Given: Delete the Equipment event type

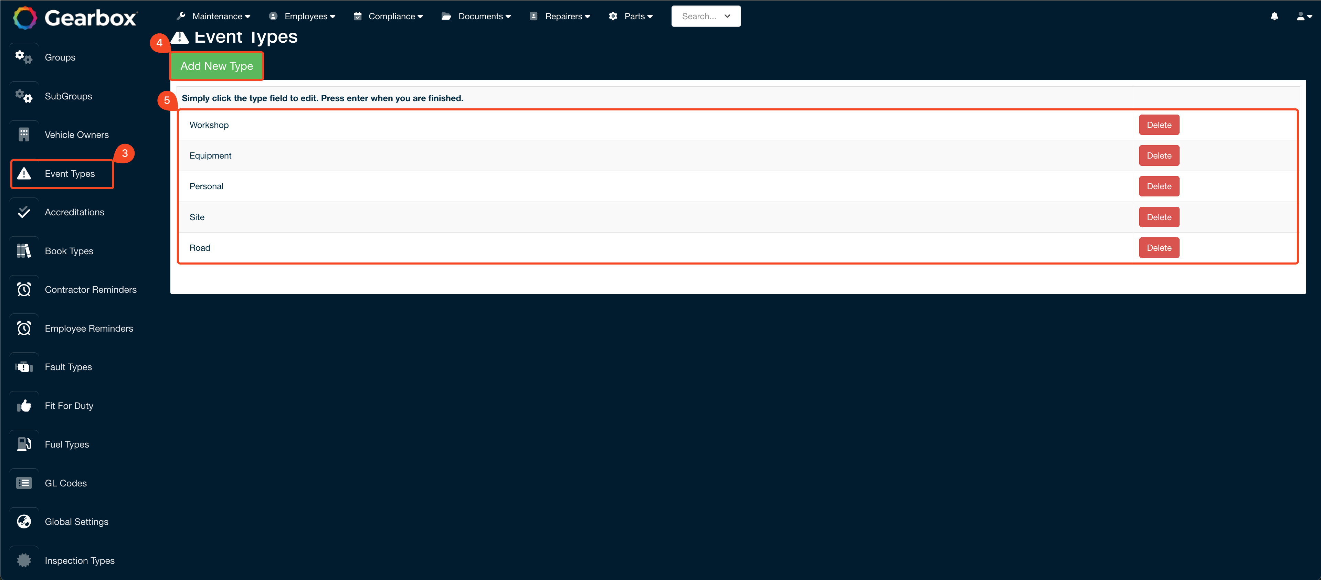Looking at the screenshot, I should point(1159,156).
